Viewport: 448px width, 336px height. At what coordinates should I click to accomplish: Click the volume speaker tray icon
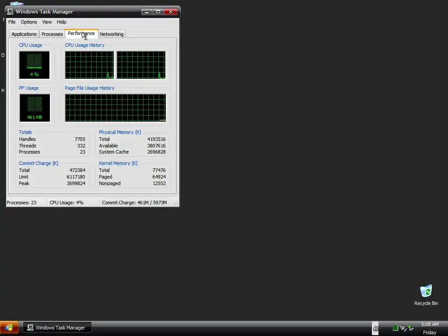point(403,328)
